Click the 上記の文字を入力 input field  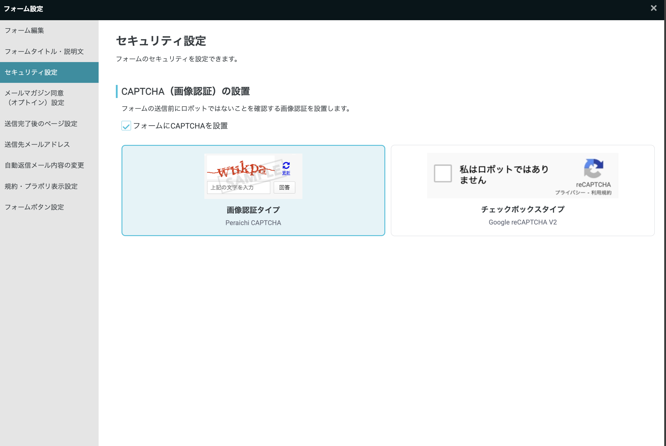tap(239, 187)
